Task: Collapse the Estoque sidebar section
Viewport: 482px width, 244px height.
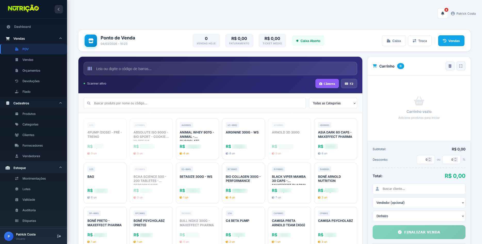Action: tap(60, 168)
